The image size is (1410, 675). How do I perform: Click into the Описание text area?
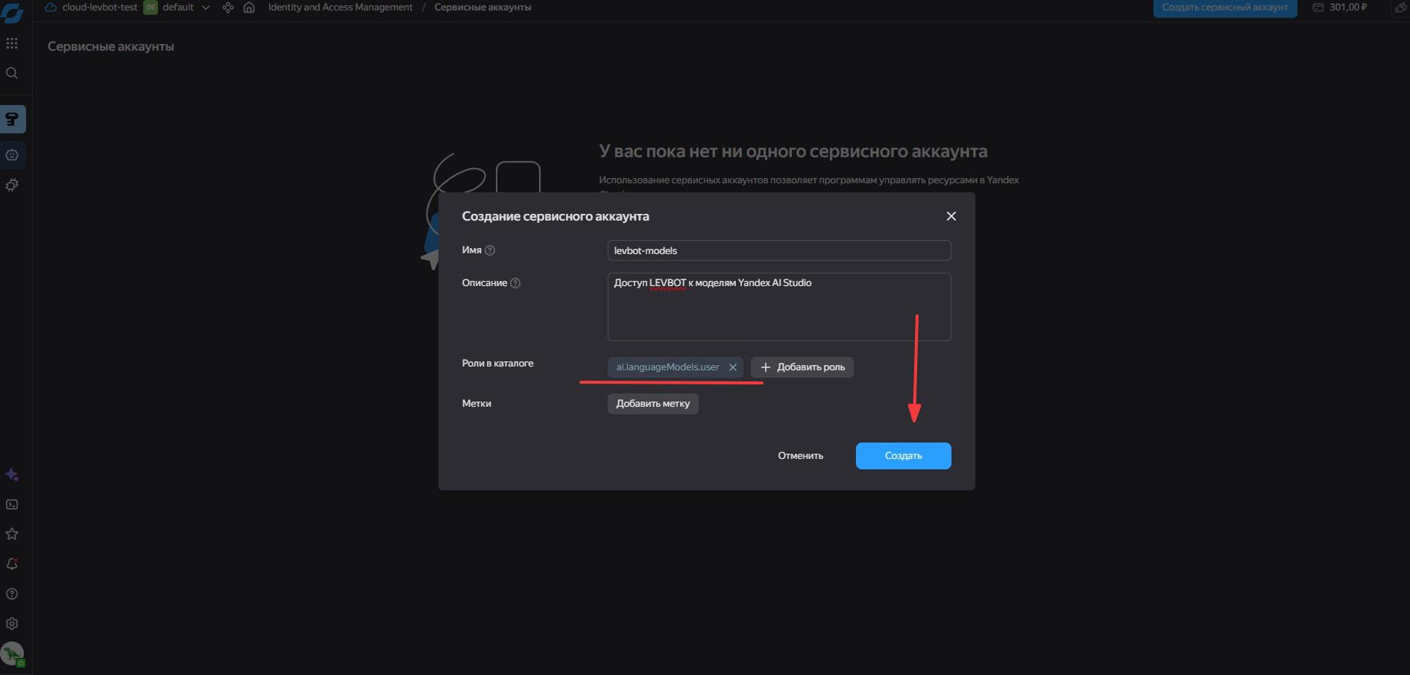(779, 307)
